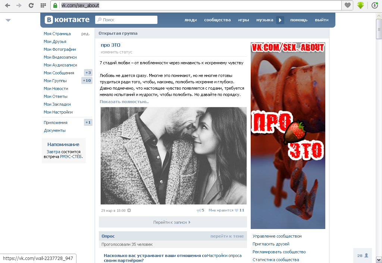
Task: Open Моя Страница
Action: pyautogui.click(x=57, y=34)
